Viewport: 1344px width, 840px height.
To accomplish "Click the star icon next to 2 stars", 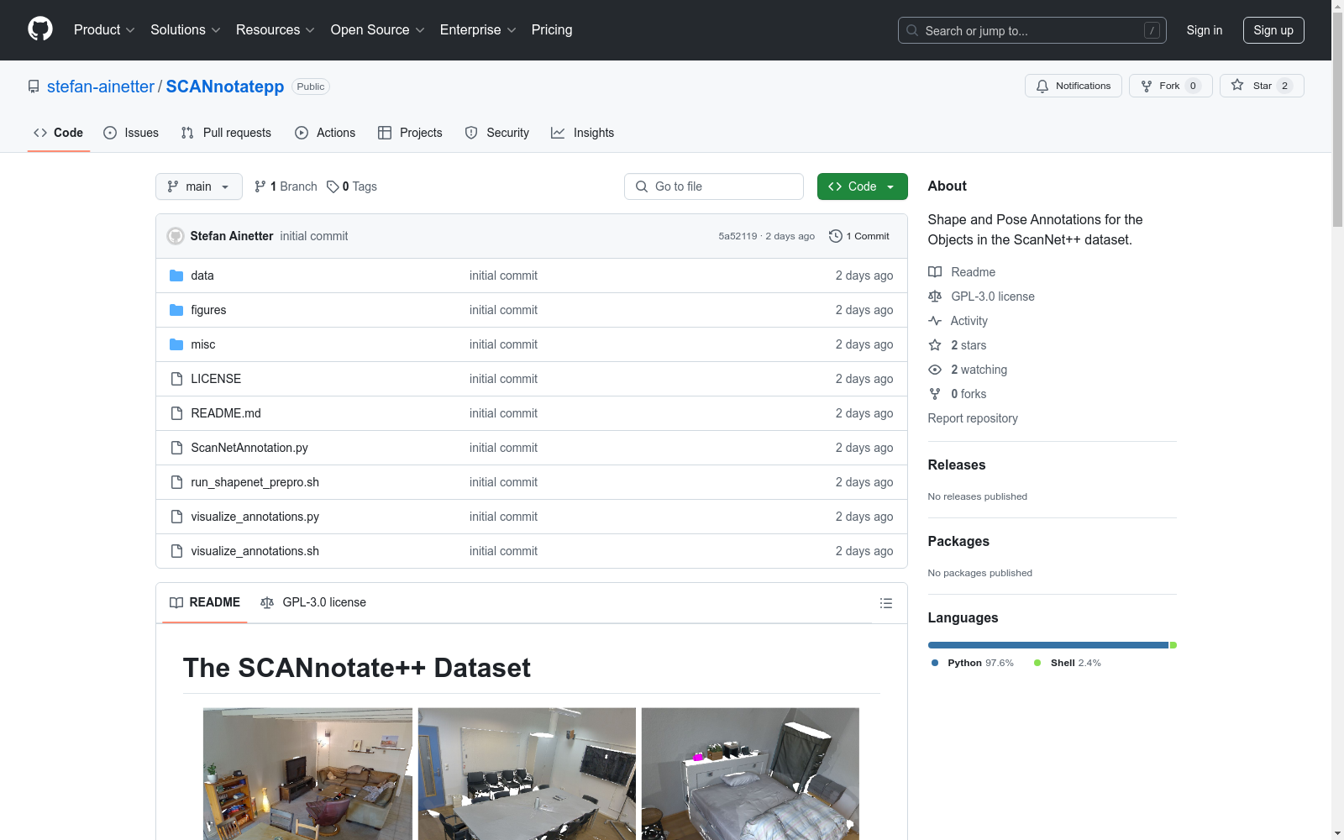I will (935, 345).
